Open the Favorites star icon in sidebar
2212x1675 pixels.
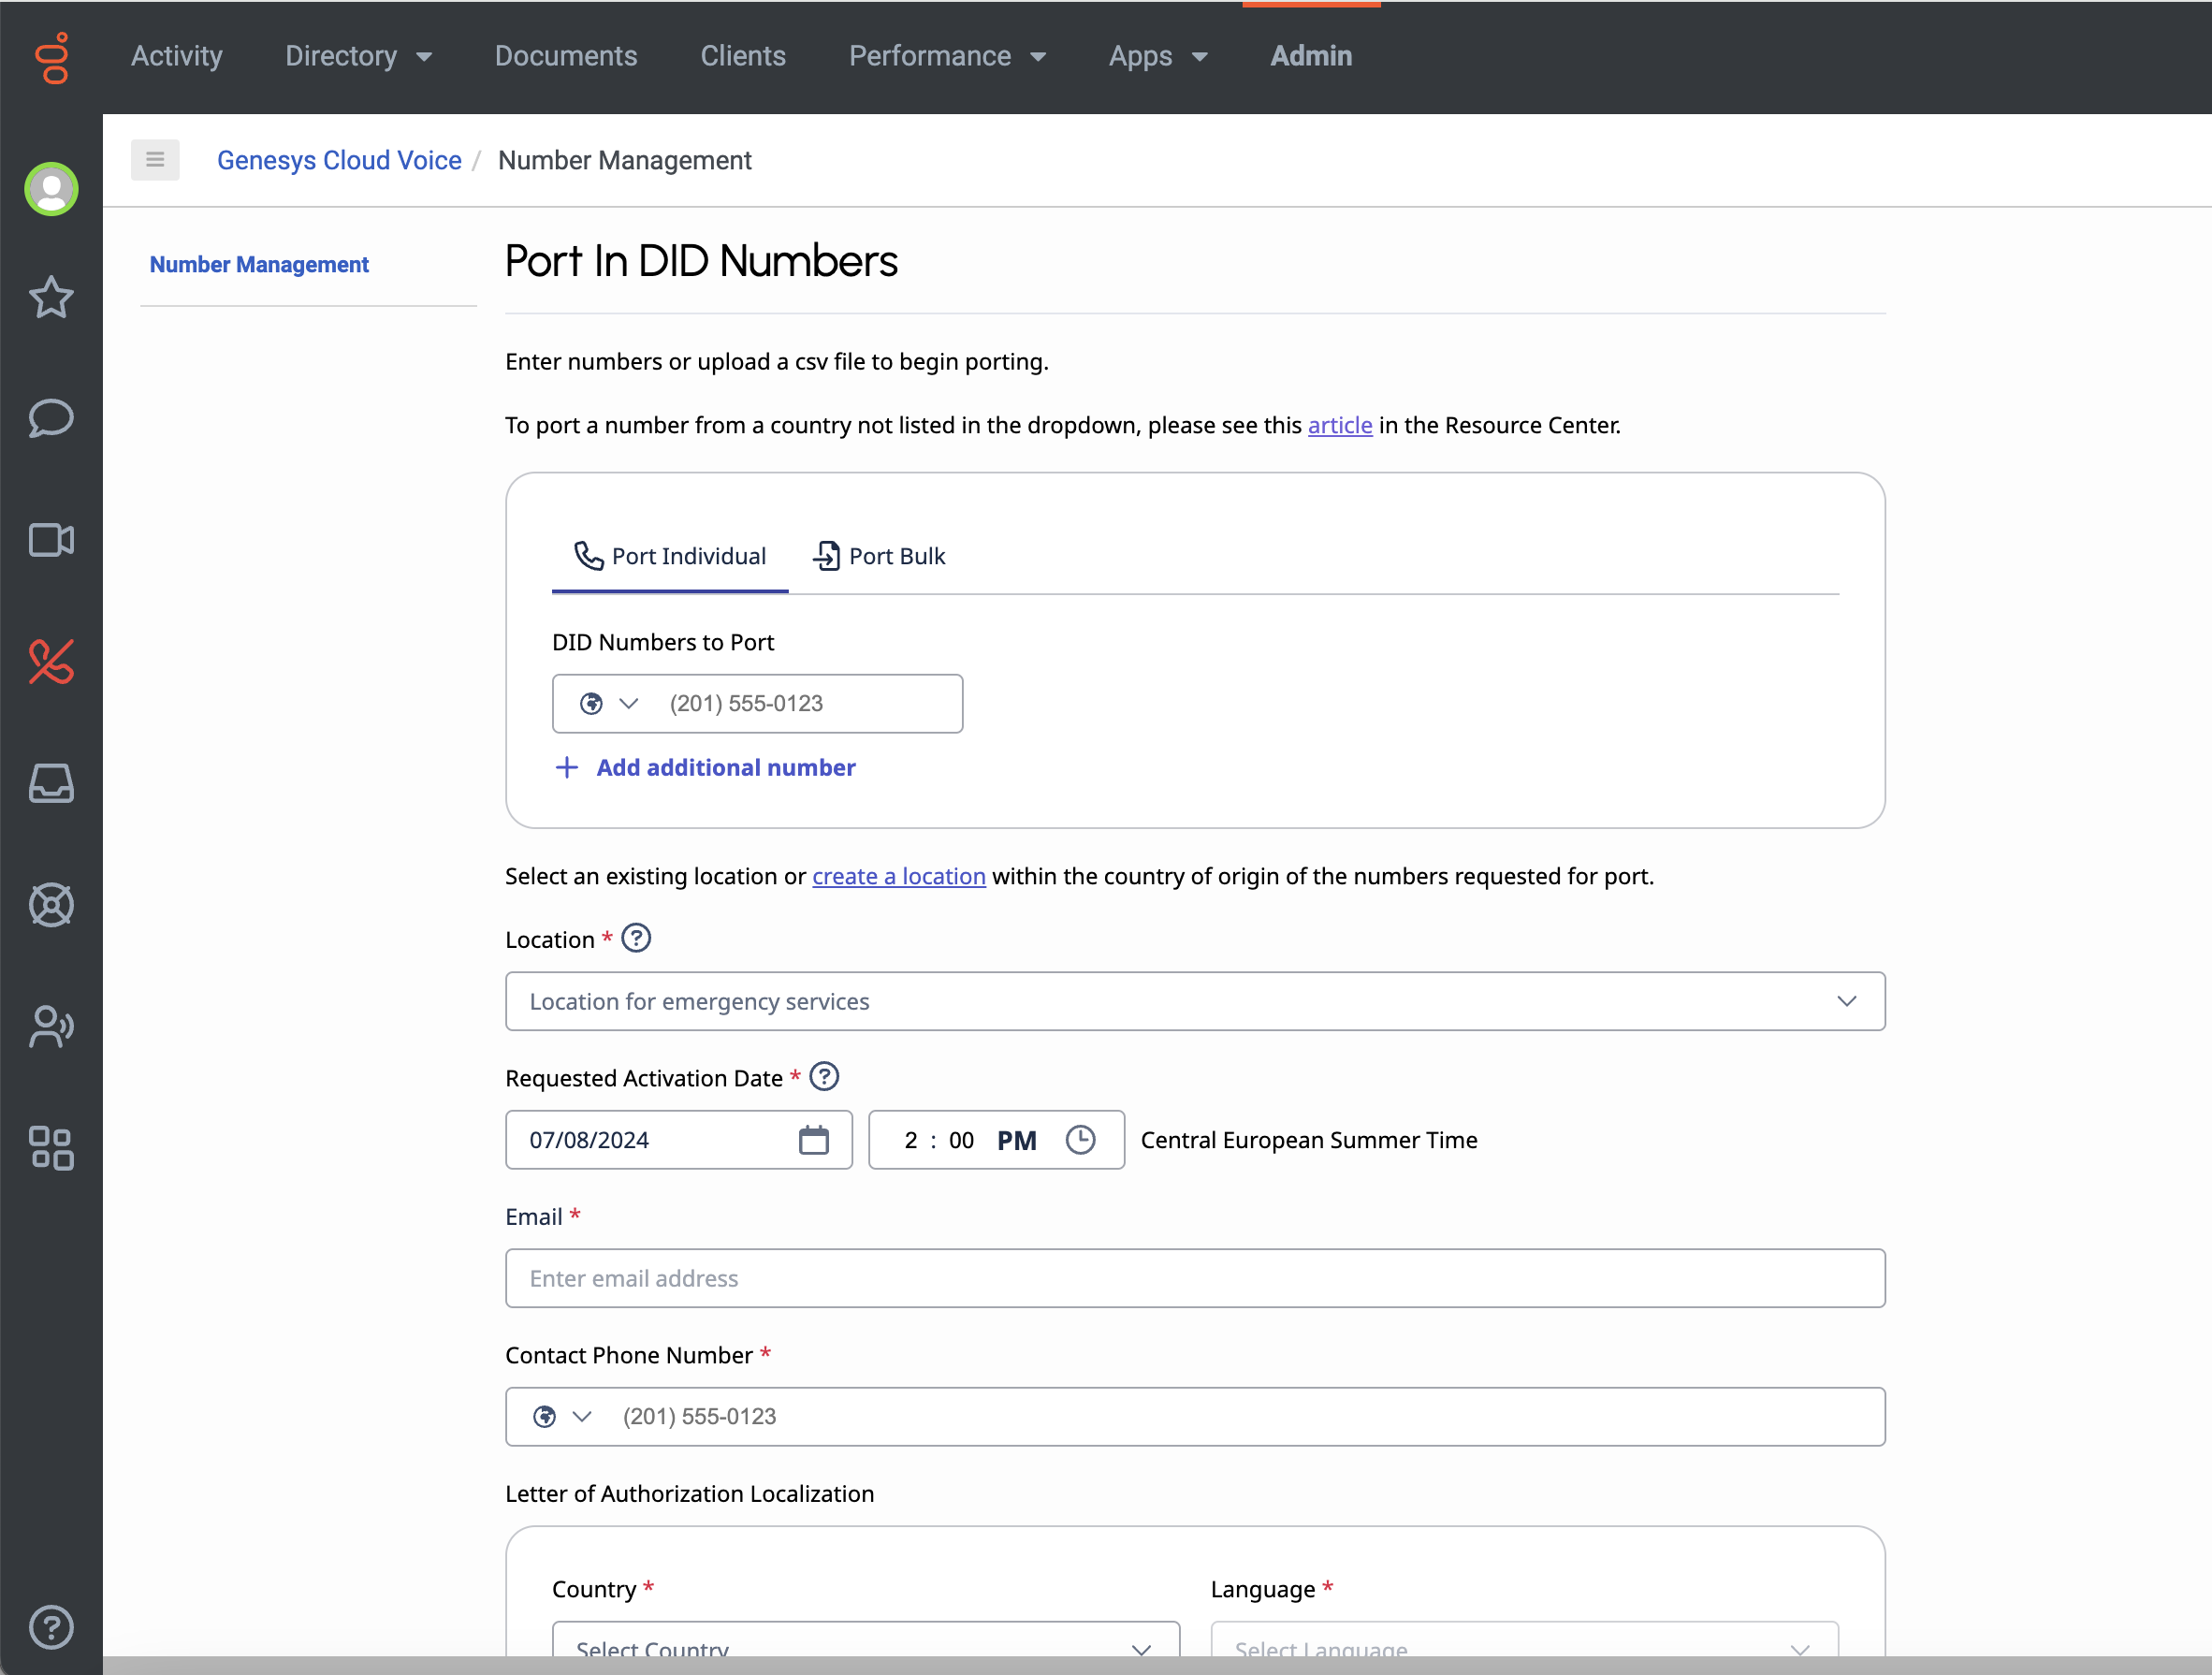tap(51, 297)
